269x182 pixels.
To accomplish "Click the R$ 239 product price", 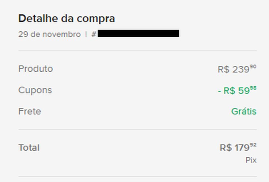I will 233,70.
